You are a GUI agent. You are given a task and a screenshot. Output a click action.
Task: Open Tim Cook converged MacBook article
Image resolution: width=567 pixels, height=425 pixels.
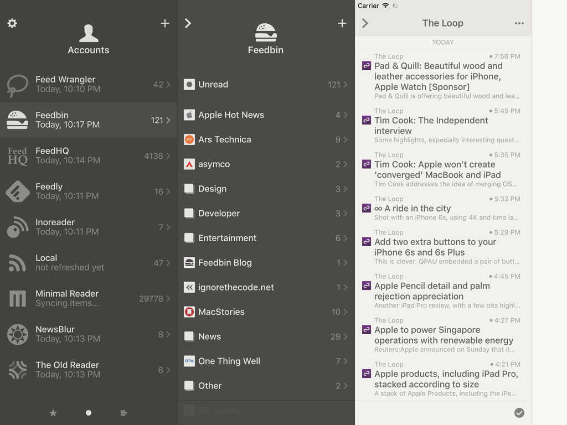443,169
